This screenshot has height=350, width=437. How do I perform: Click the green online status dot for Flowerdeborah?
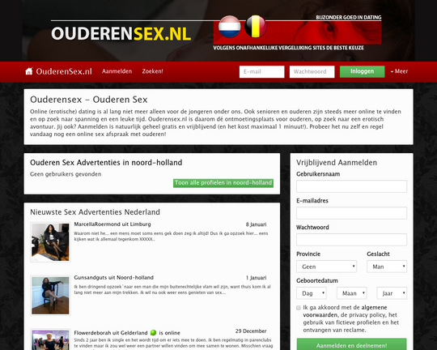(x=153, y=333)
